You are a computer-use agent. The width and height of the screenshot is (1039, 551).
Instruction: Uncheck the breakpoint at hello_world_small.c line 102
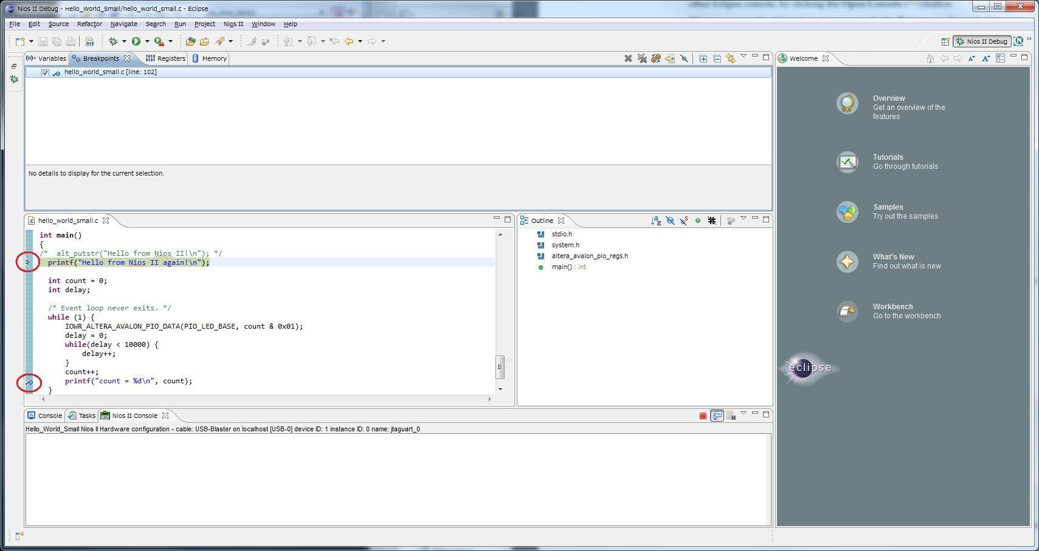point(45,72)
